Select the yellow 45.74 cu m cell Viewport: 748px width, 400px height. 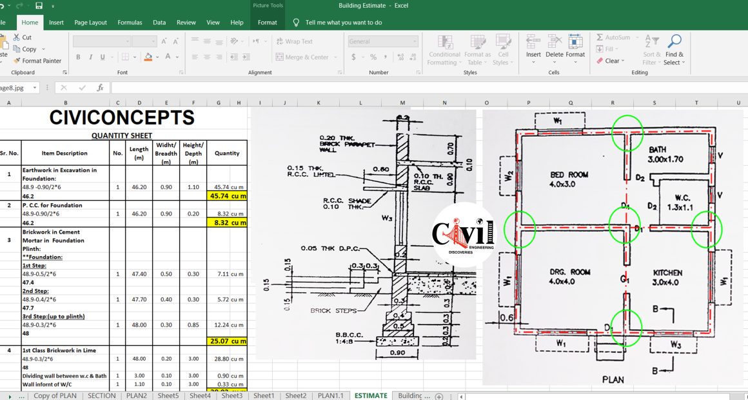(x=227, y=196)
